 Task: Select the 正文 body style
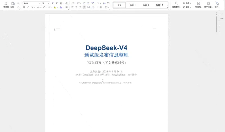coord(119,5)
